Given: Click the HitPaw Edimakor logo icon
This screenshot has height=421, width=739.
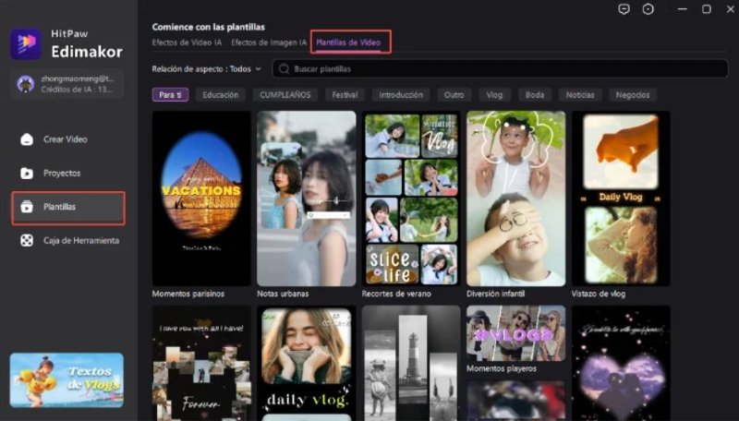Looking at the screenshot, I should pos(26,43).
